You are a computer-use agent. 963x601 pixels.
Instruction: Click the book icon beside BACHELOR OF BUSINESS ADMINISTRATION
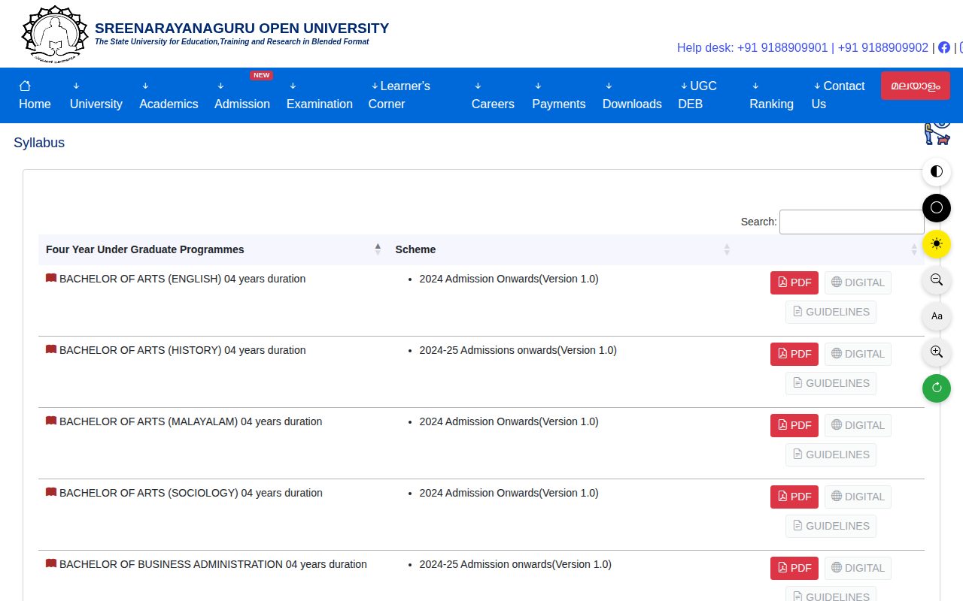click(51, 563)
